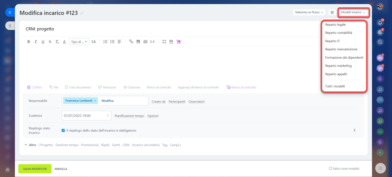Choose the 'Reparto manutenzione' template

point(341,49)
